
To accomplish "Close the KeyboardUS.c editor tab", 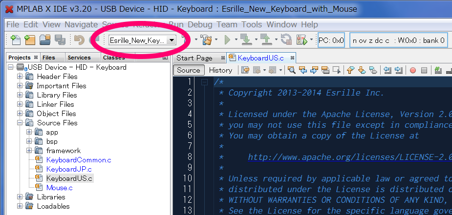I will point(292,58).
